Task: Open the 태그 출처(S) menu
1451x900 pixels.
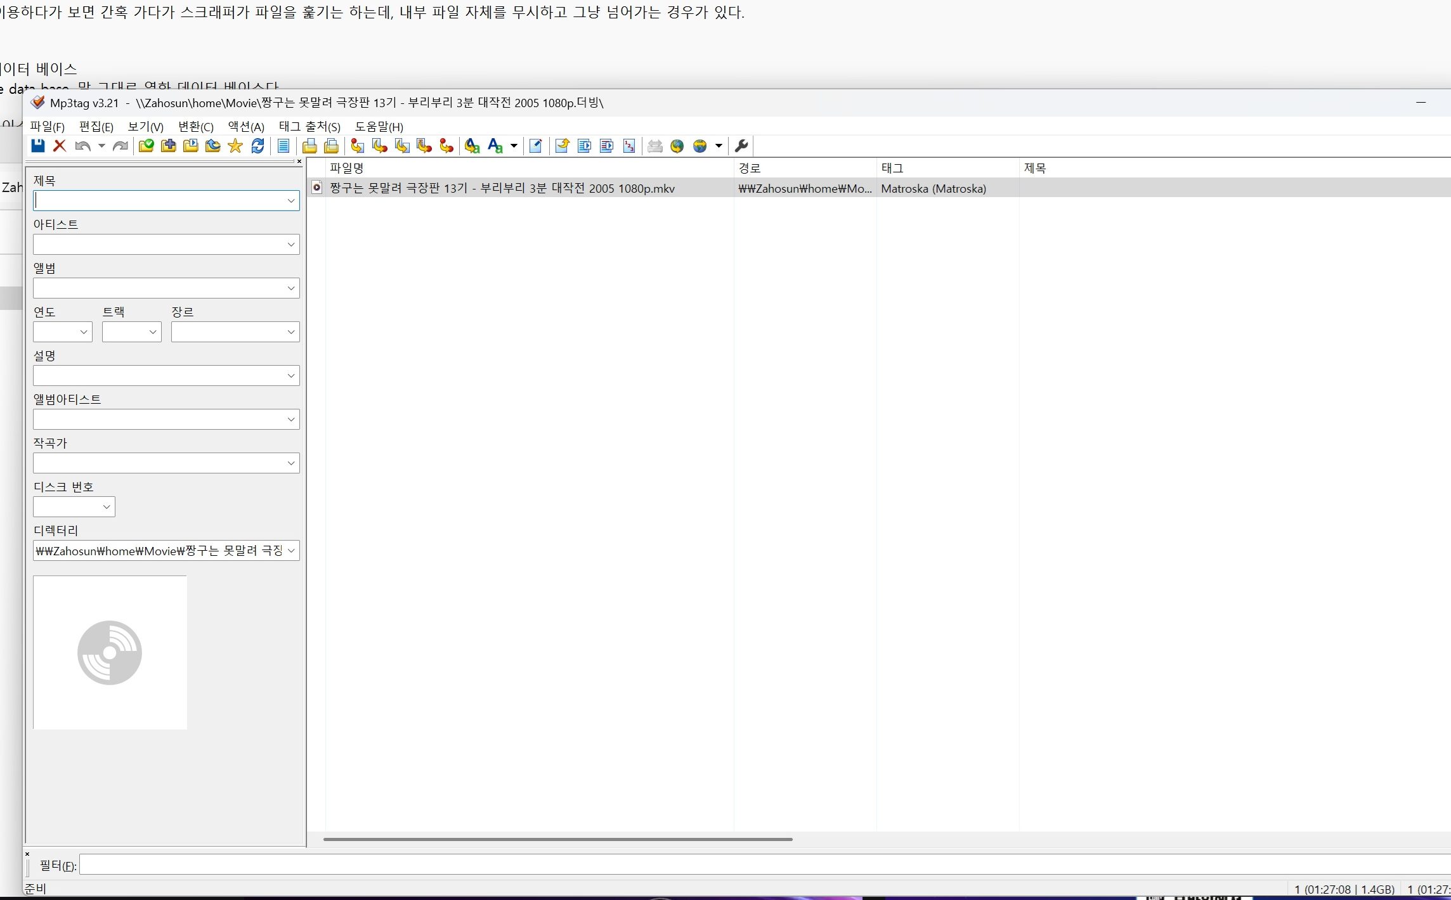Action: point(309,127)
